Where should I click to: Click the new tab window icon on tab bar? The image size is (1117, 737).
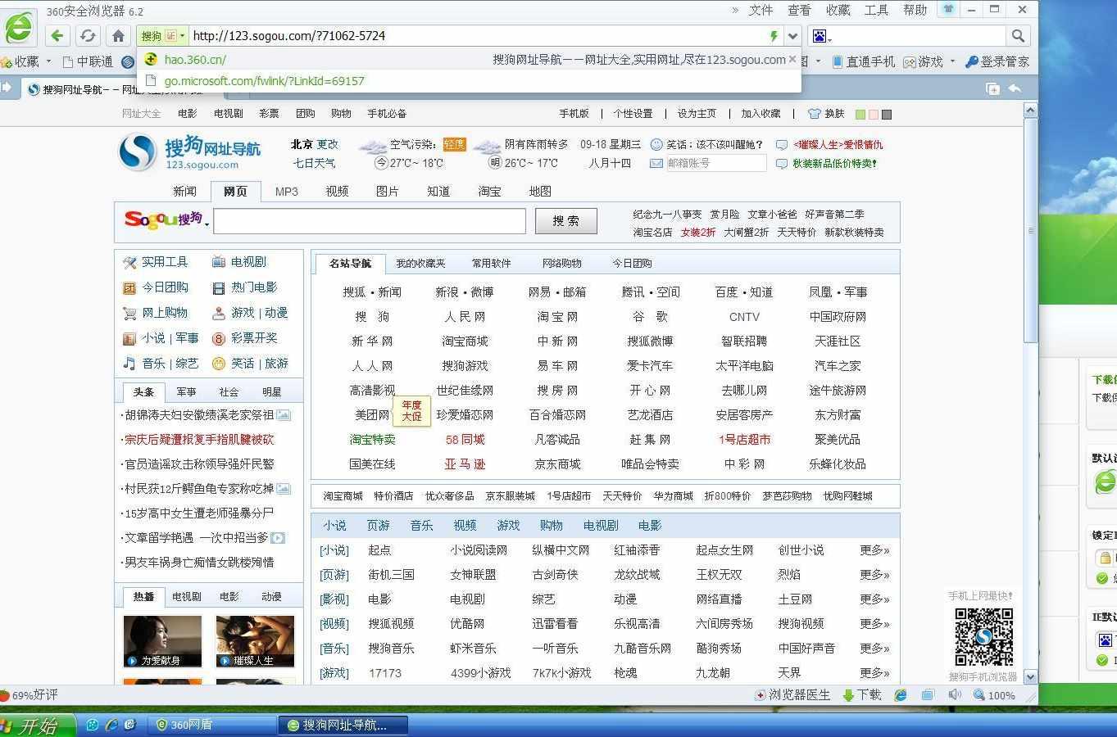(x=992, y=88)
